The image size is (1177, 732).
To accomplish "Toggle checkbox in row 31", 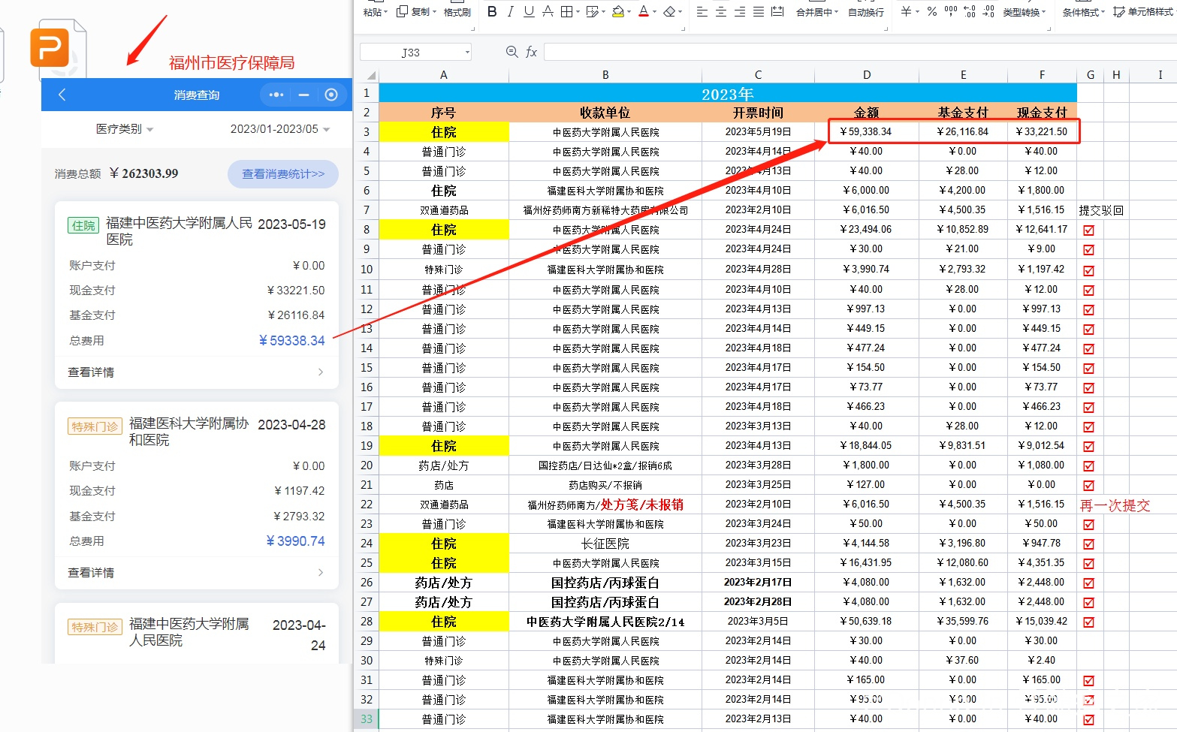I will coord(1089,680).
